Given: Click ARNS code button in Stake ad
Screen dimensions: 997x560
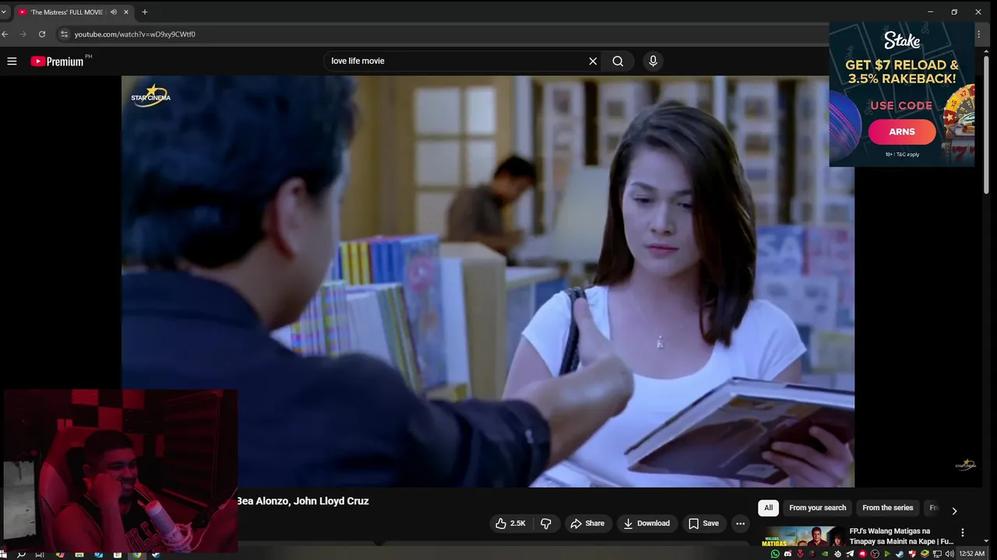Looking at the screenshot, I should (902, 131).
